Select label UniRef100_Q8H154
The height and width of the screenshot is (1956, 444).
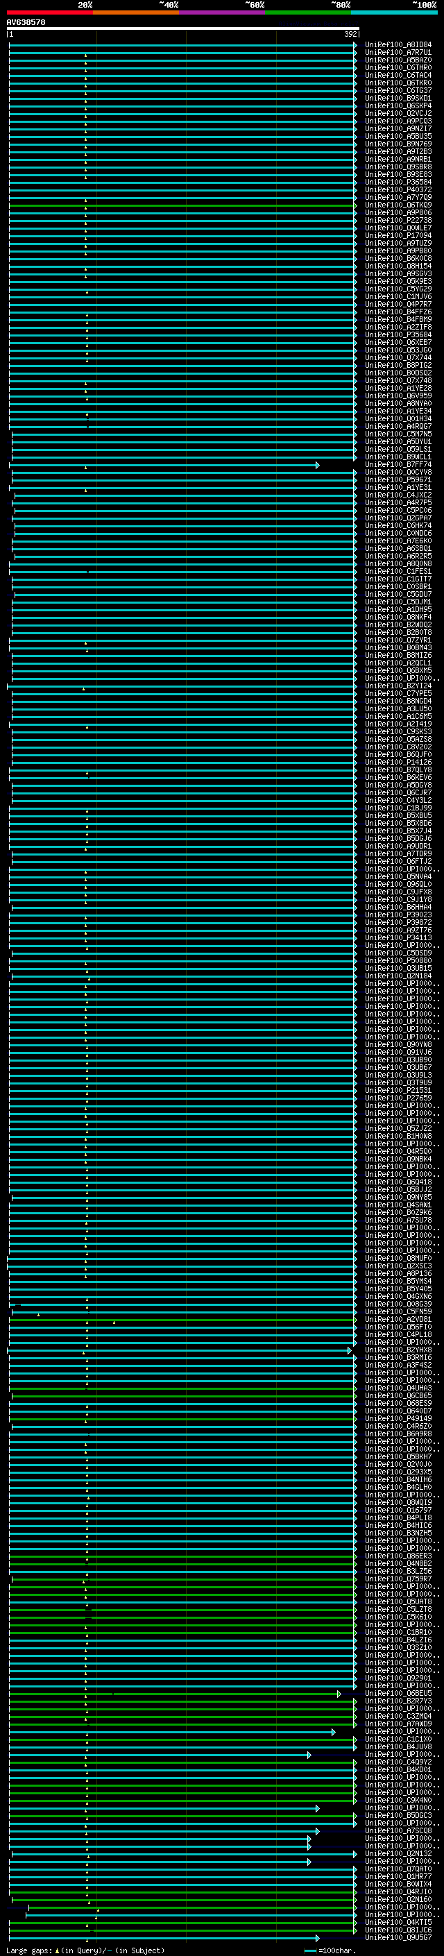coord(398,266)
